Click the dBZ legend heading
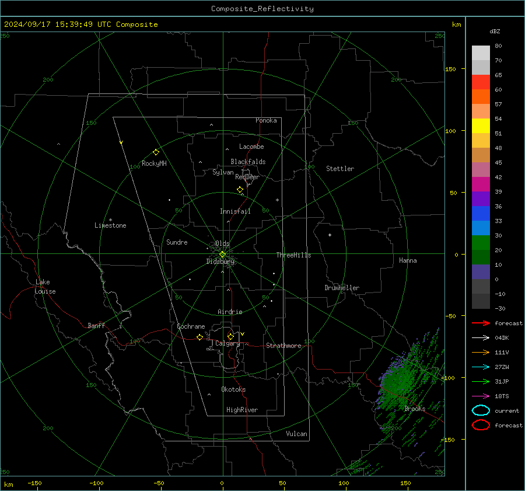The width and height of the screenshot is (525, 491). coord(495,31)
